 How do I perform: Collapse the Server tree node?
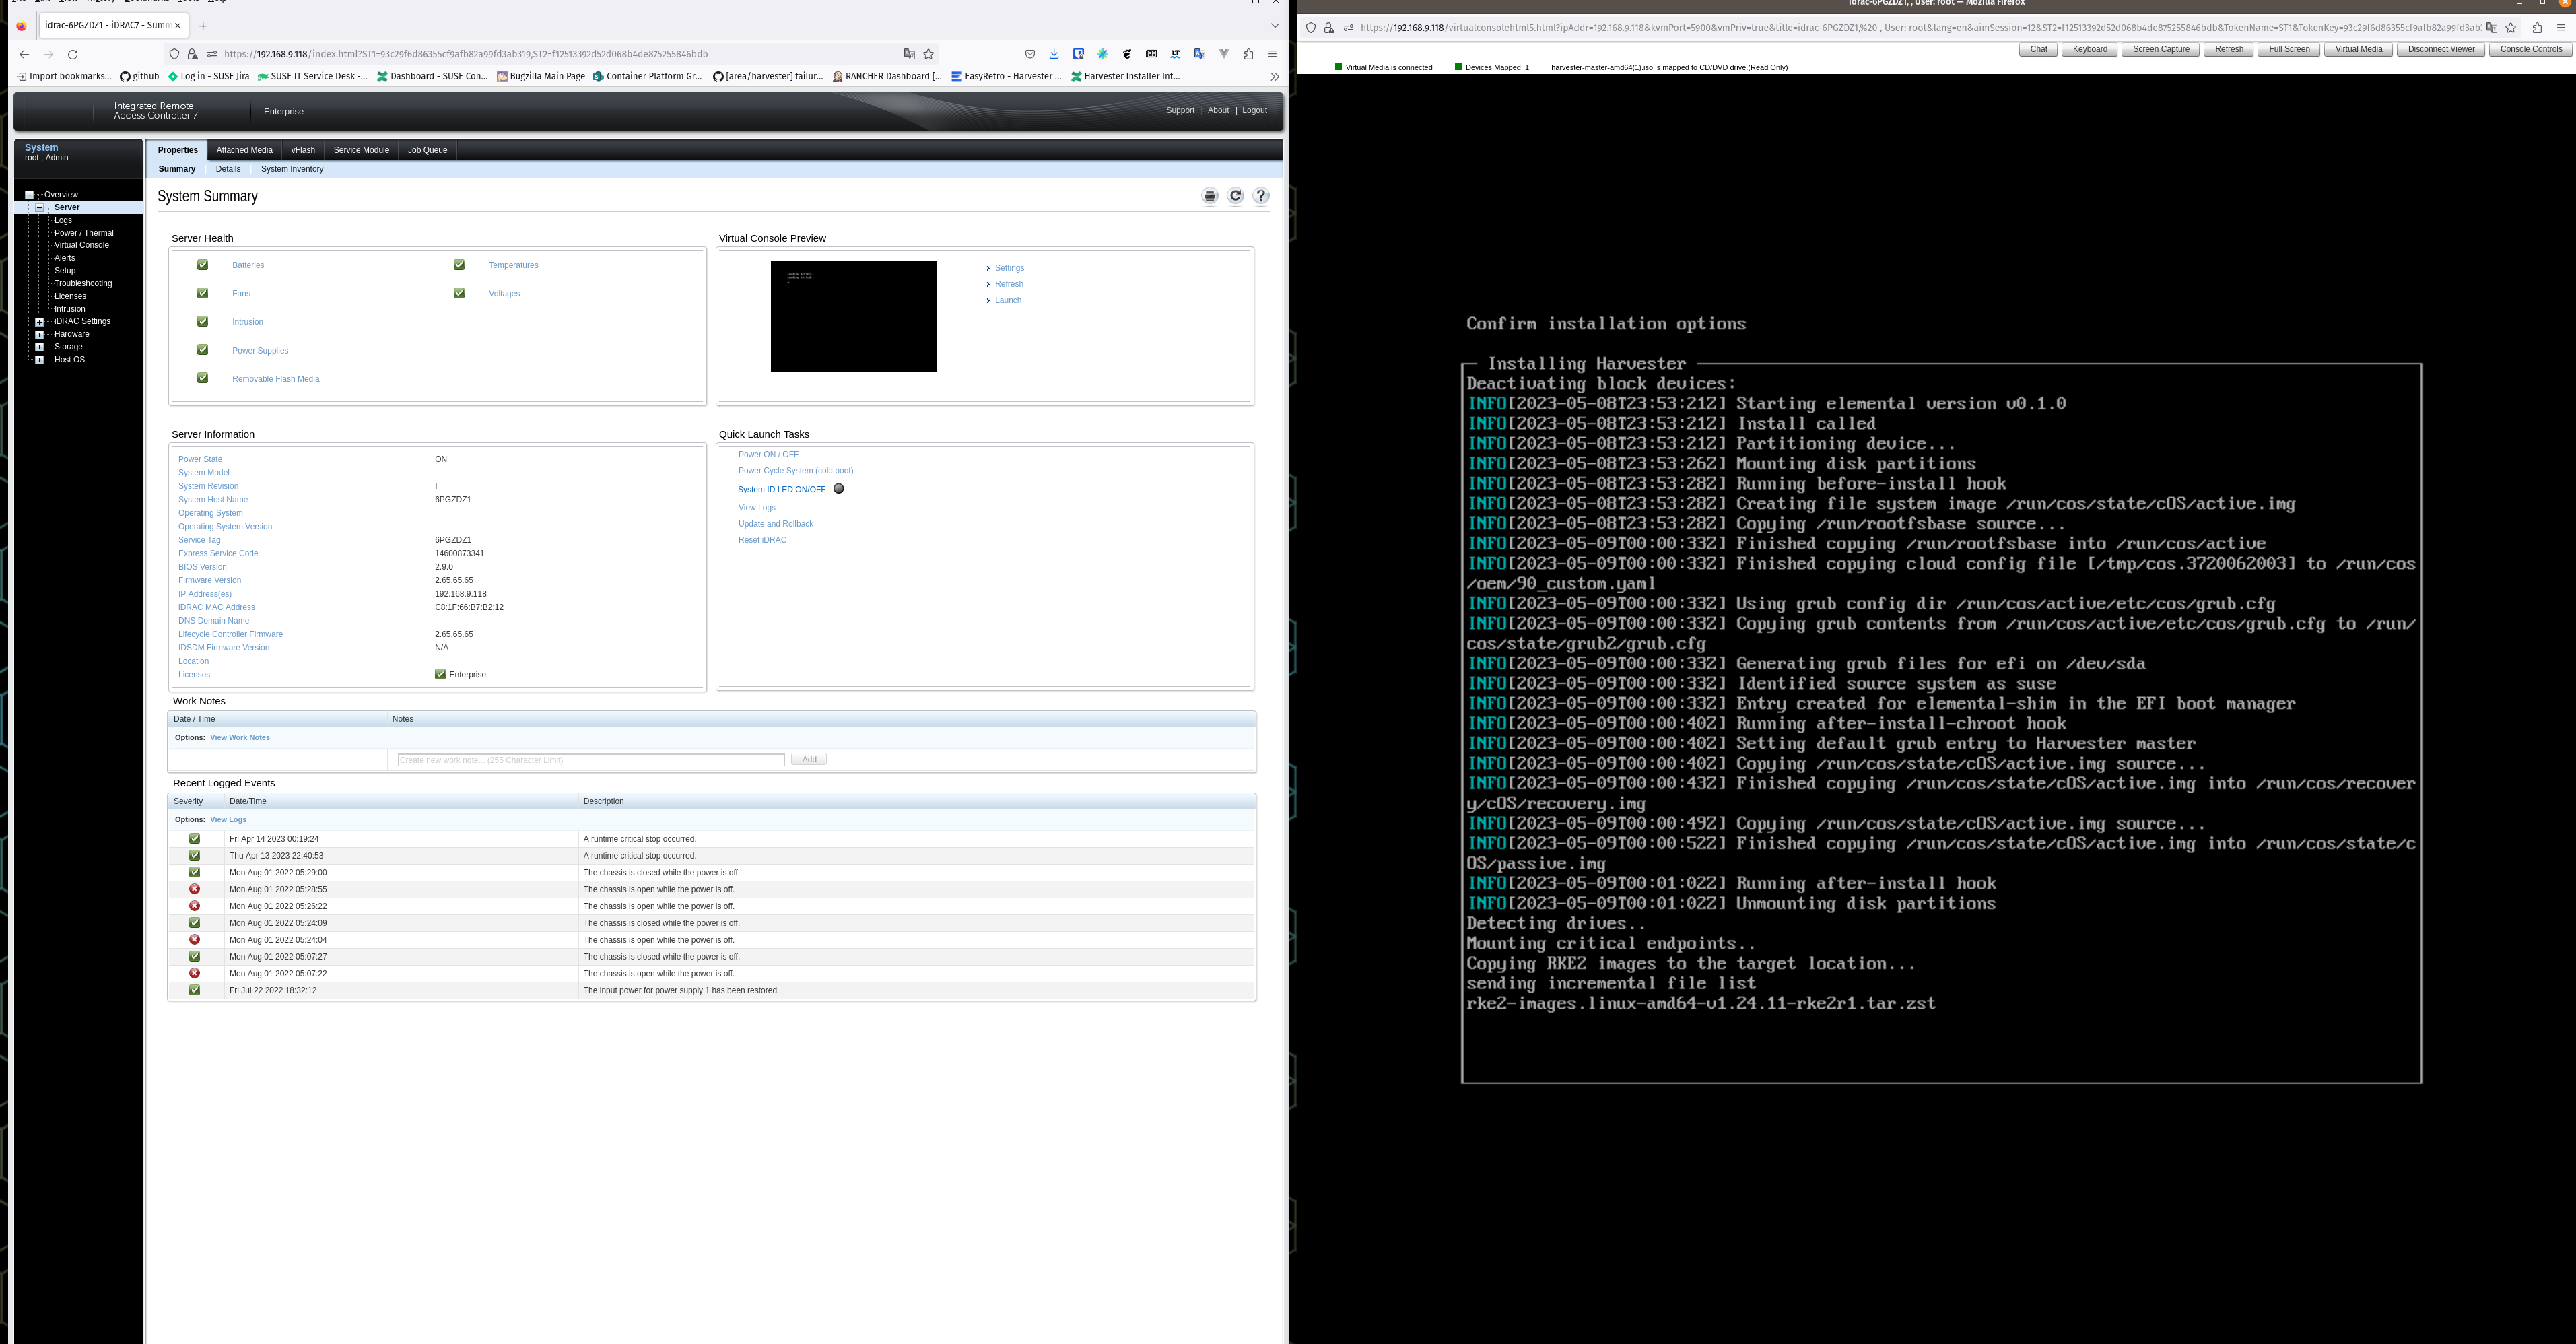(x=39, y=208)
